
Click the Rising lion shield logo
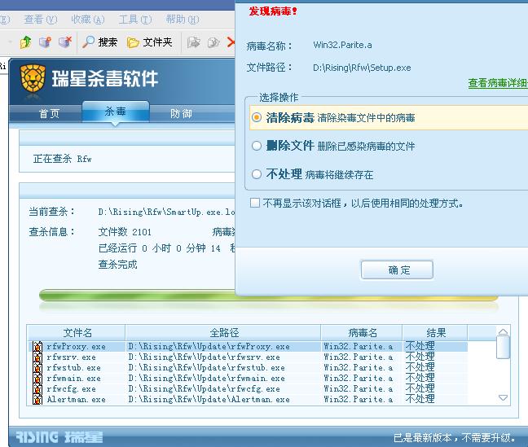(x=33, y=80)
